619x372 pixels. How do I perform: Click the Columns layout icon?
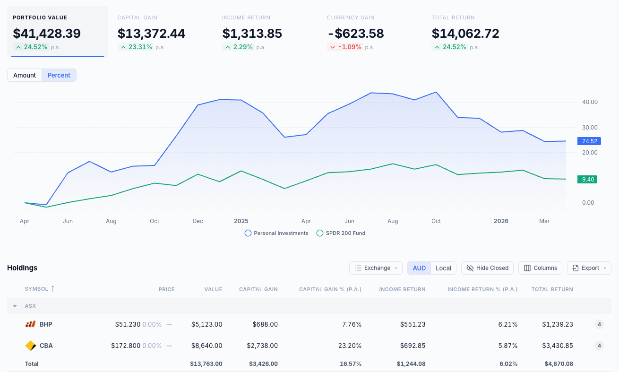click(x=528, y=268)
